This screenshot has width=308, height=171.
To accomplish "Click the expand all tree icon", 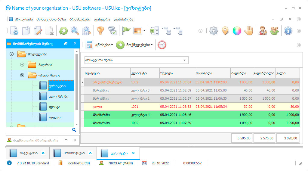I will click(166, 31).
